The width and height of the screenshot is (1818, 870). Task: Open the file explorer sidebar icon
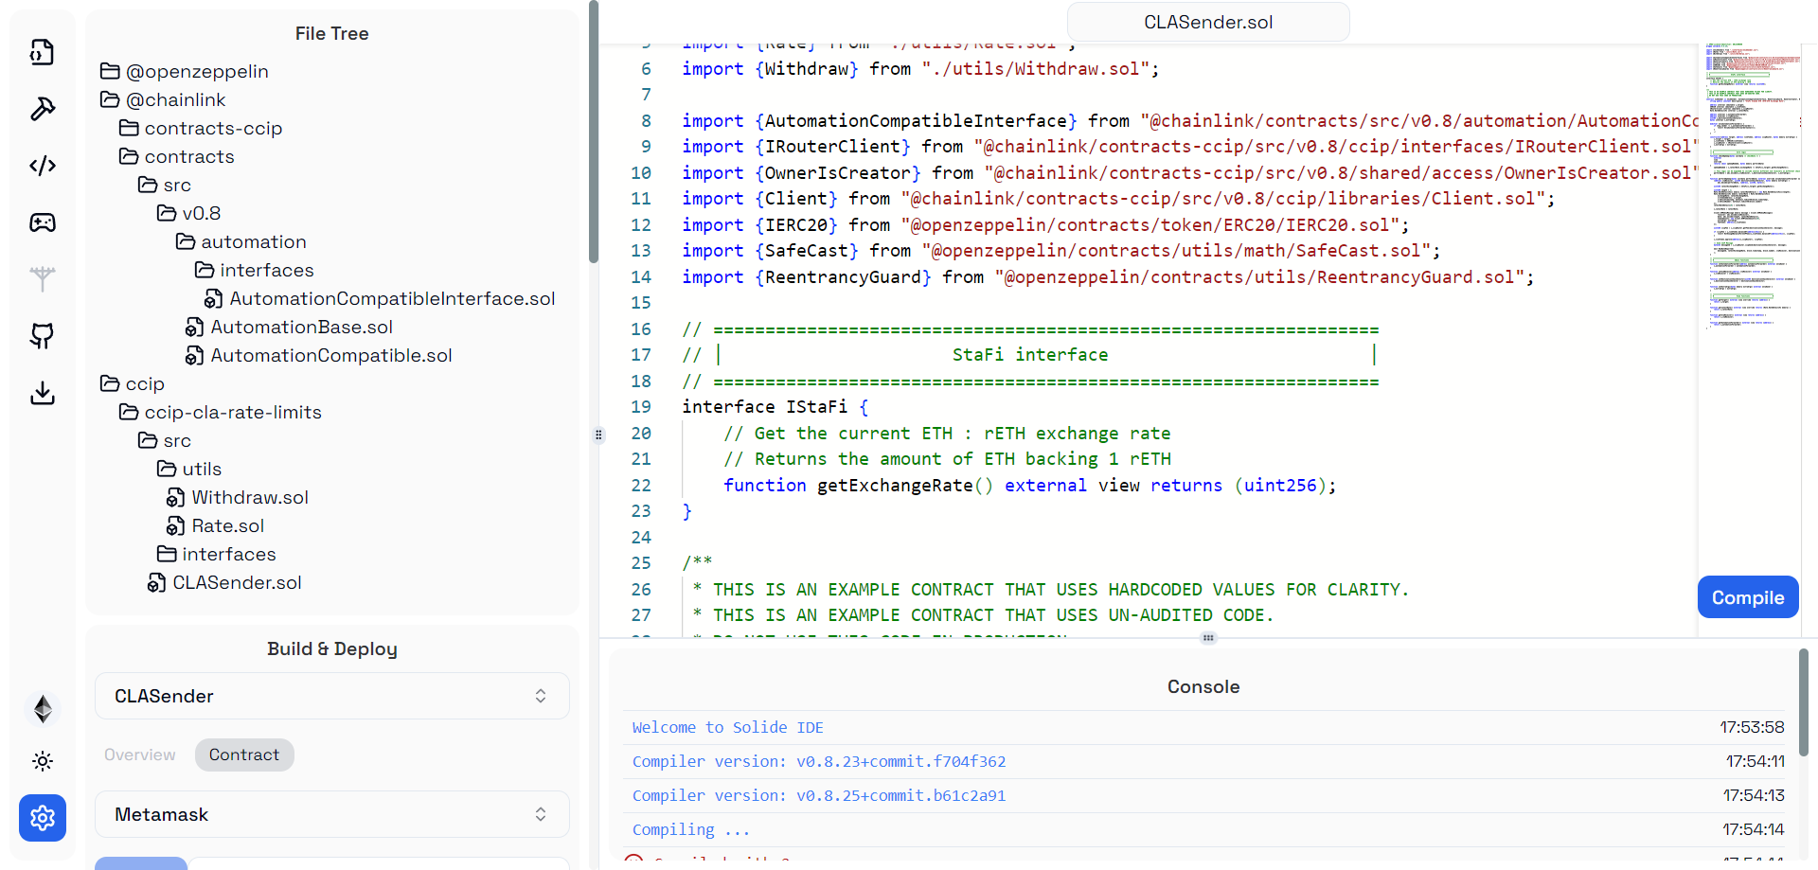click(x=43, y=52)
